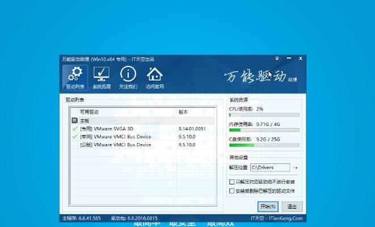
Task: Click the 解压位置 C:\Drivers path field
Action: coord(270,167)
